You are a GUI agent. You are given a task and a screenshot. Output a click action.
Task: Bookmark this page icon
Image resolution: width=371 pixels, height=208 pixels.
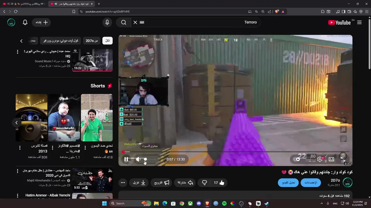pos(74,12)
